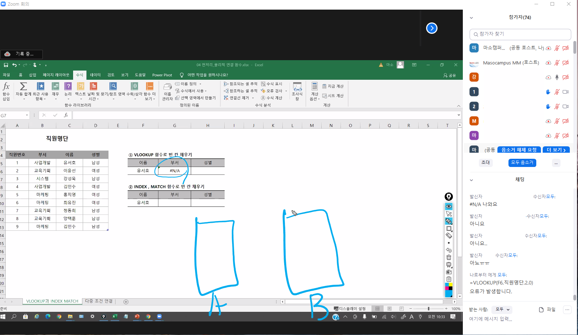Click the 초대 invite button

pyautogui.click(x=486, y=163)
